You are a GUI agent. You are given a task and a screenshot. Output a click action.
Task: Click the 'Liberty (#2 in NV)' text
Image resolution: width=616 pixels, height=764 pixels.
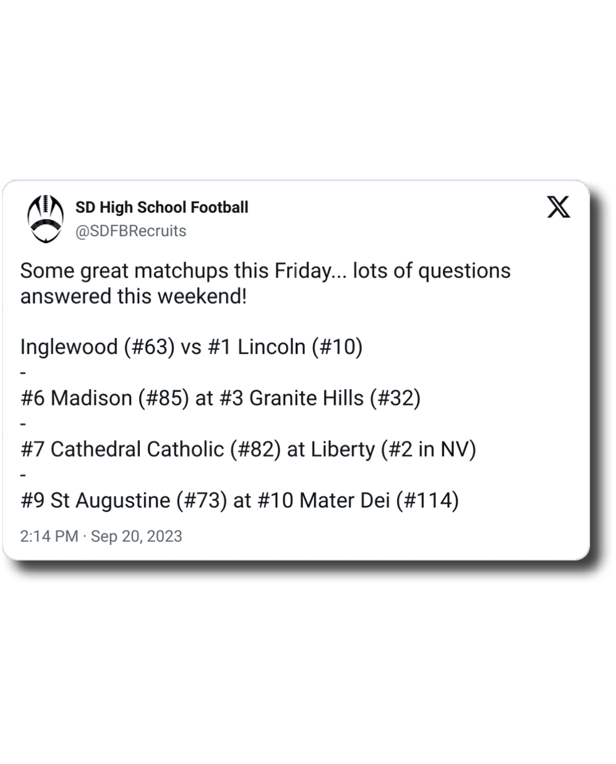pyautogui.click(x=393, y=449)
